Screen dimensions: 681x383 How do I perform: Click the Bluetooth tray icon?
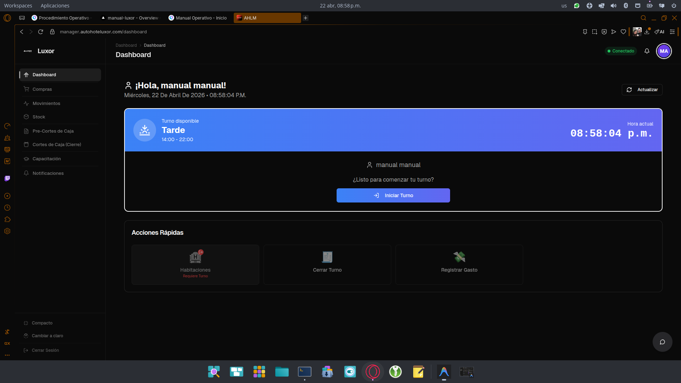[x=626, y=6]
